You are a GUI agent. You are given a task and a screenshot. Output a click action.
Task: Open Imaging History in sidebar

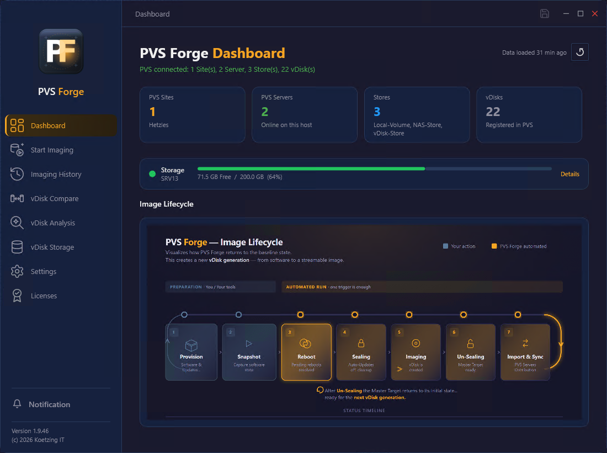pyautogui.click(x=61, y=175)
